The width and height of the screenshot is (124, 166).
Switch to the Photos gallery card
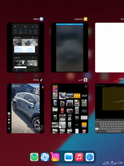(69, 108)
